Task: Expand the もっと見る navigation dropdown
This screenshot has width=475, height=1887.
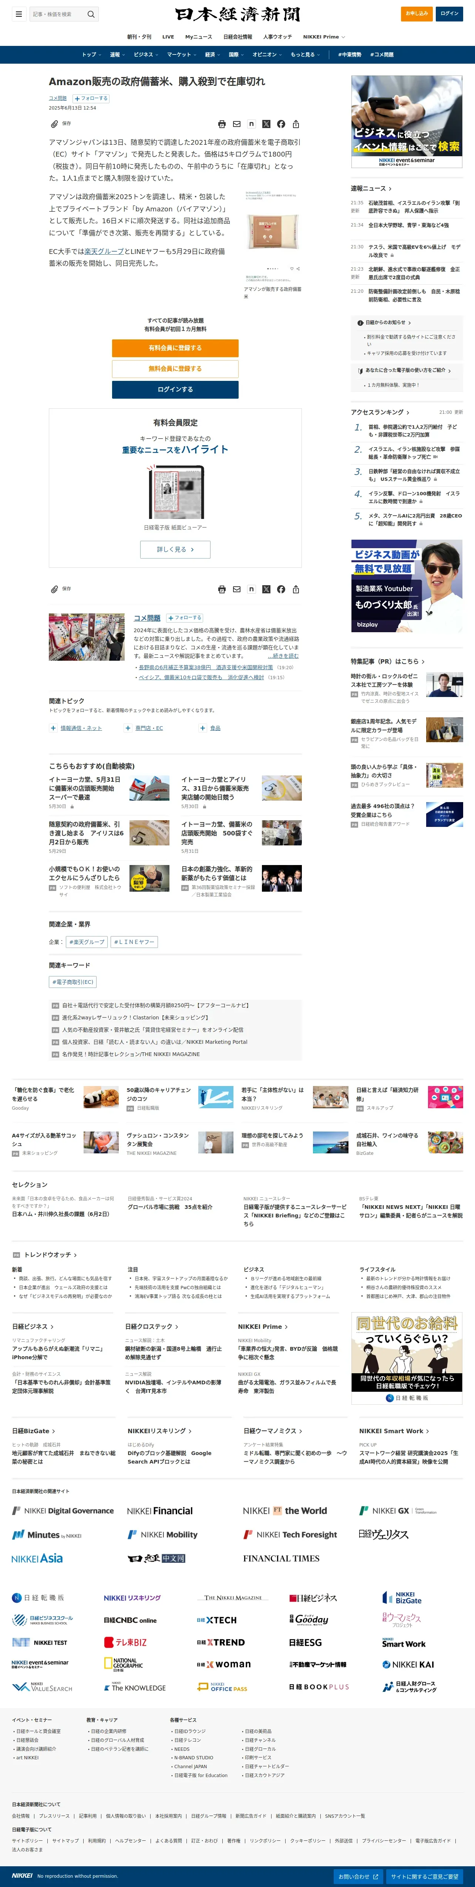Action: [x=304, y=55]
